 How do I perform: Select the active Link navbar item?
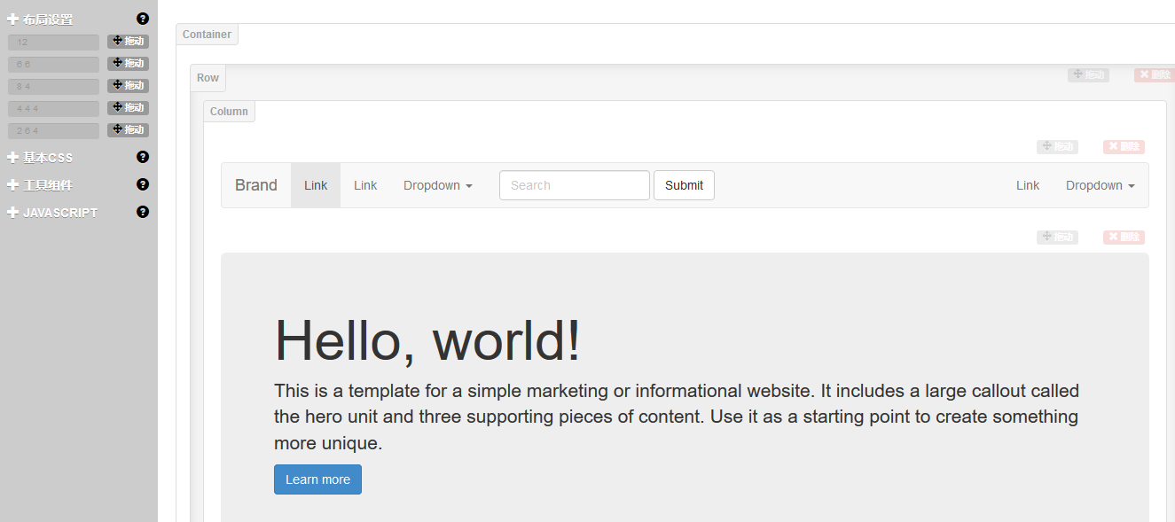pos(316,185)
